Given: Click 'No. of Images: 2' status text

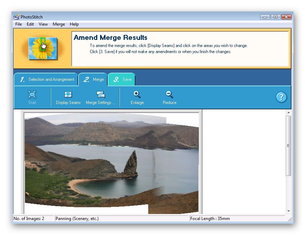Looking at the screenshot, I should pyautogui.click(x=29, y=219).
